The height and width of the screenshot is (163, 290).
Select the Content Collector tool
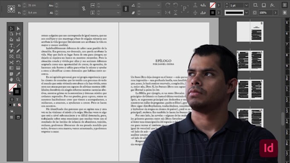pos(11,39)
